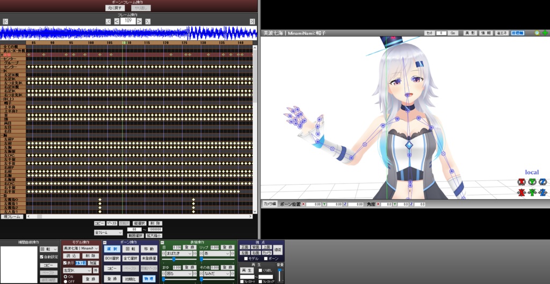Click the green move-cross icon in viewport

(x=545, y=33)
